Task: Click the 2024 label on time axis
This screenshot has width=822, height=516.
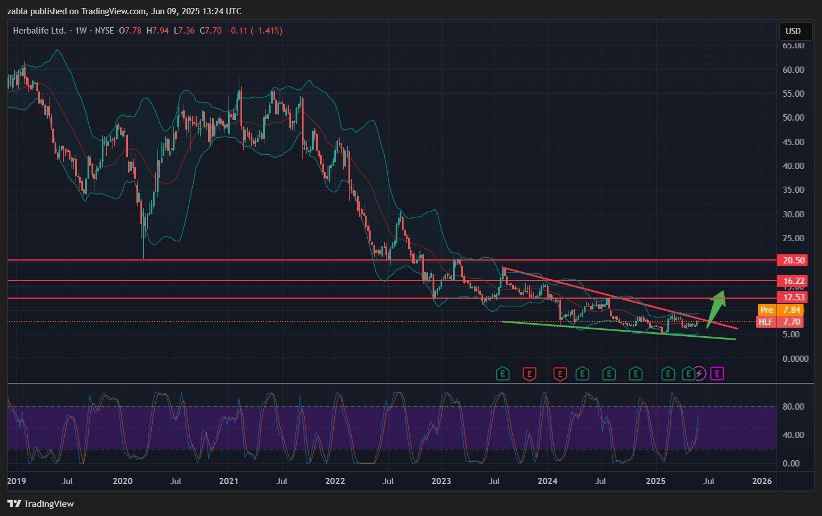Action: pyautogui.click(x=547, y=481)
